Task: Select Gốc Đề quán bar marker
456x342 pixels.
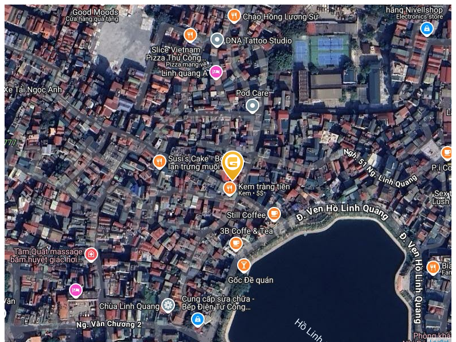Action: point(244,266)
